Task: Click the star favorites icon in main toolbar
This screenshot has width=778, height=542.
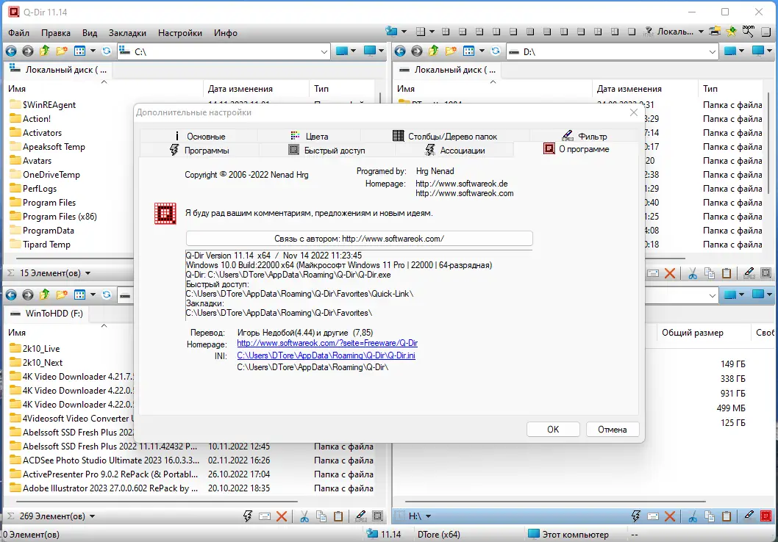Action: tap(731, 32)
